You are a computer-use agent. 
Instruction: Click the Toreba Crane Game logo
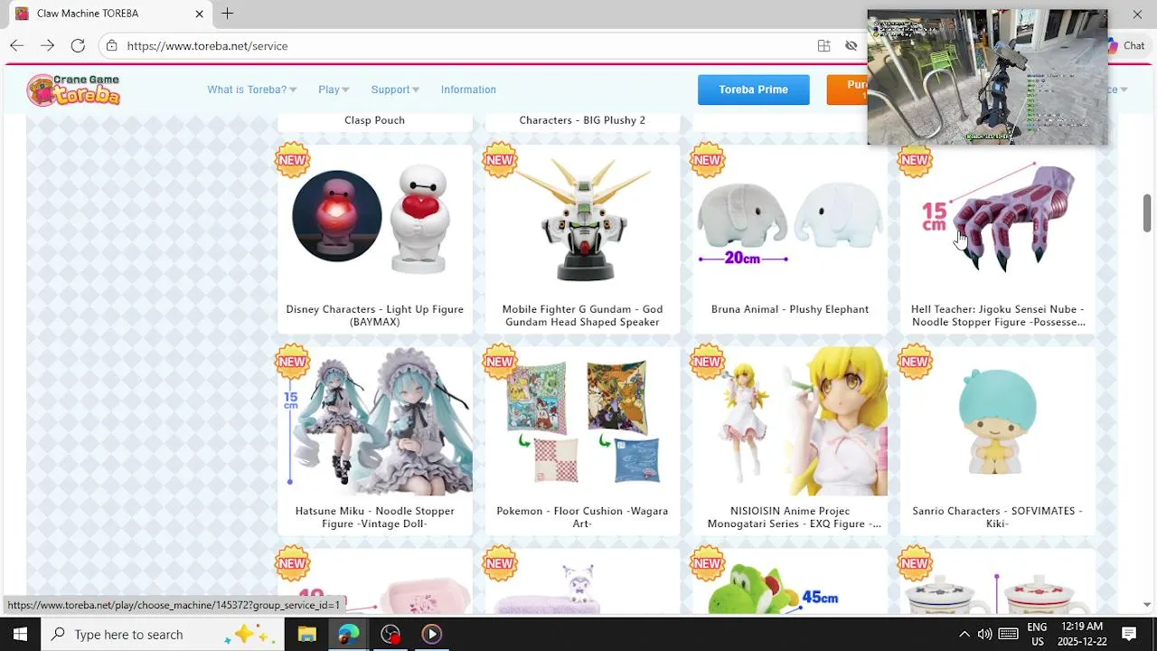tap(73, 90)
